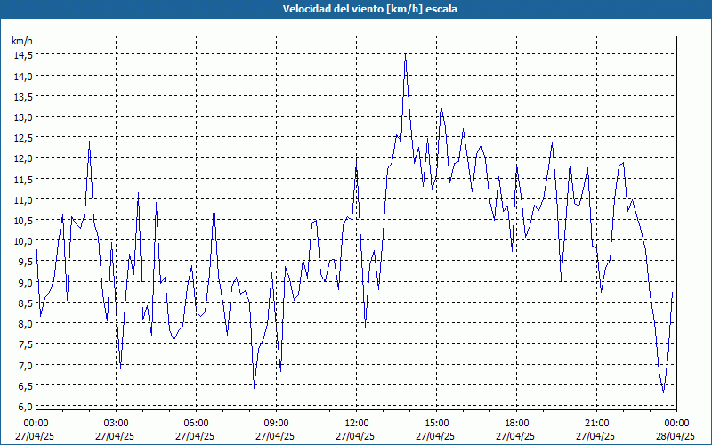Click the 12,0 y-axis label
The width and height of the screenshot is (712, 445).
click(24, 158)
